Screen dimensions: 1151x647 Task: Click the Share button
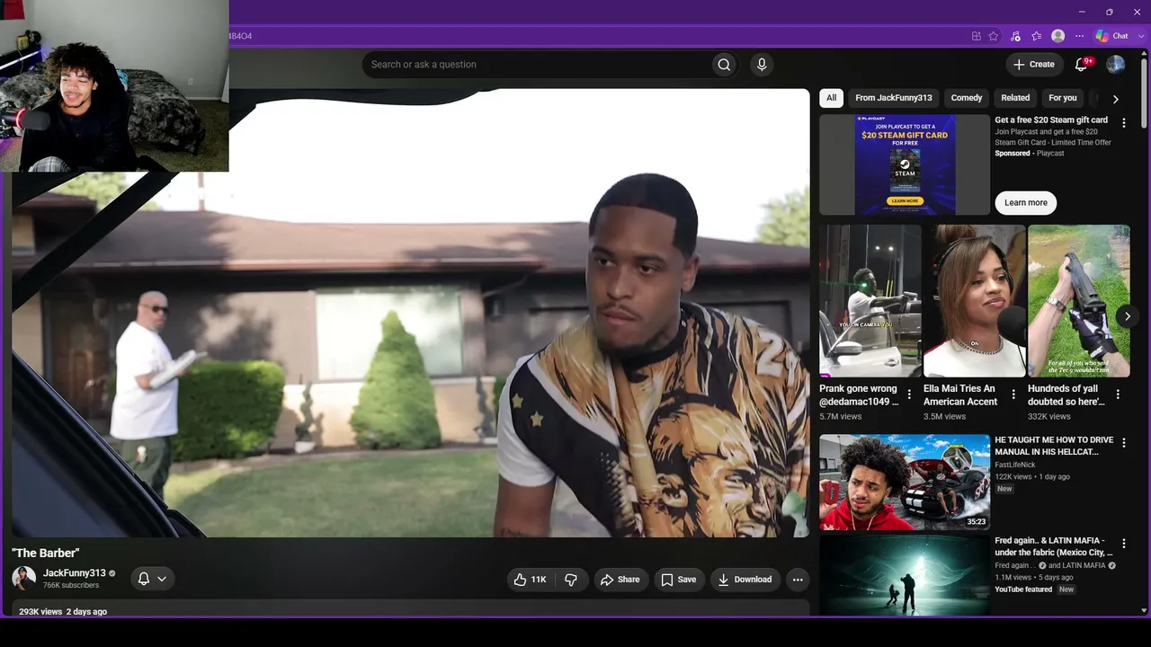[620, 580]
